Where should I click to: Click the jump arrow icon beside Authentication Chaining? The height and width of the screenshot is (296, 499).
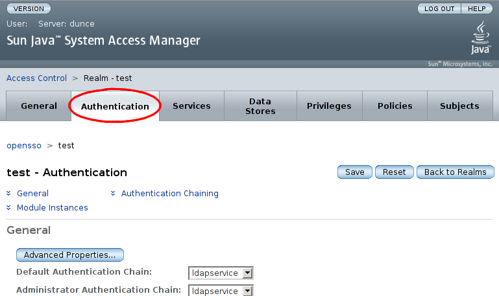point(113,193)
